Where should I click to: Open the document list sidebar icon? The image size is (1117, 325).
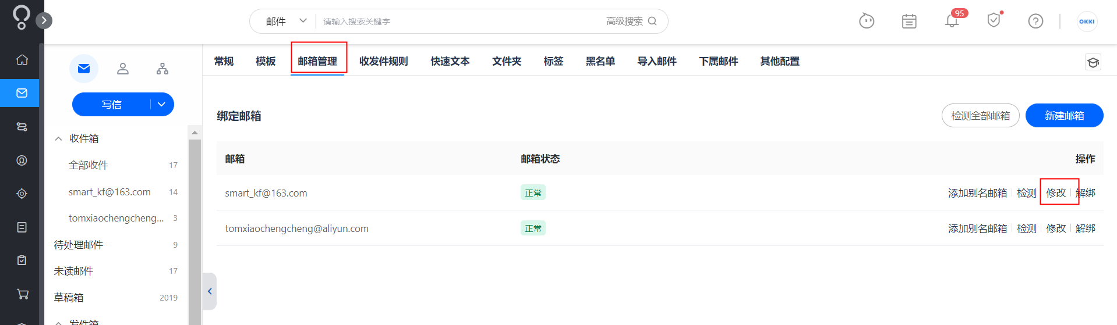22,227
